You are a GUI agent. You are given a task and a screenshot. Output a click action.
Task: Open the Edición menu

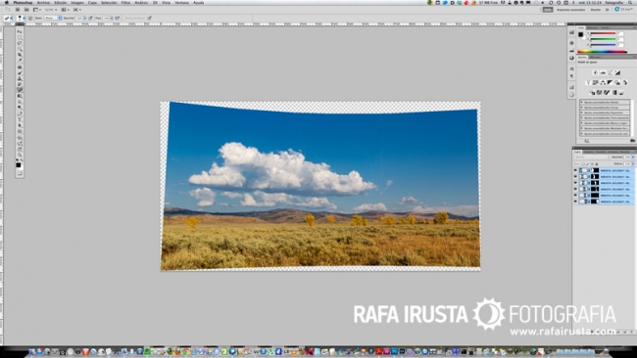click(60, 2)
